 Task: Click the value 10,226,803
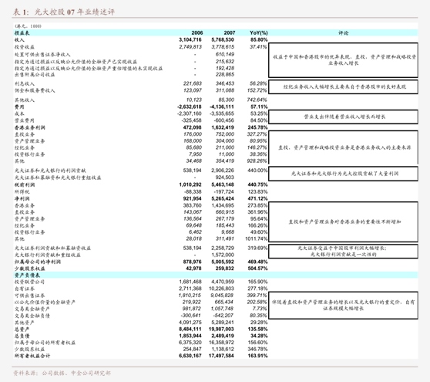coord(222,289)
